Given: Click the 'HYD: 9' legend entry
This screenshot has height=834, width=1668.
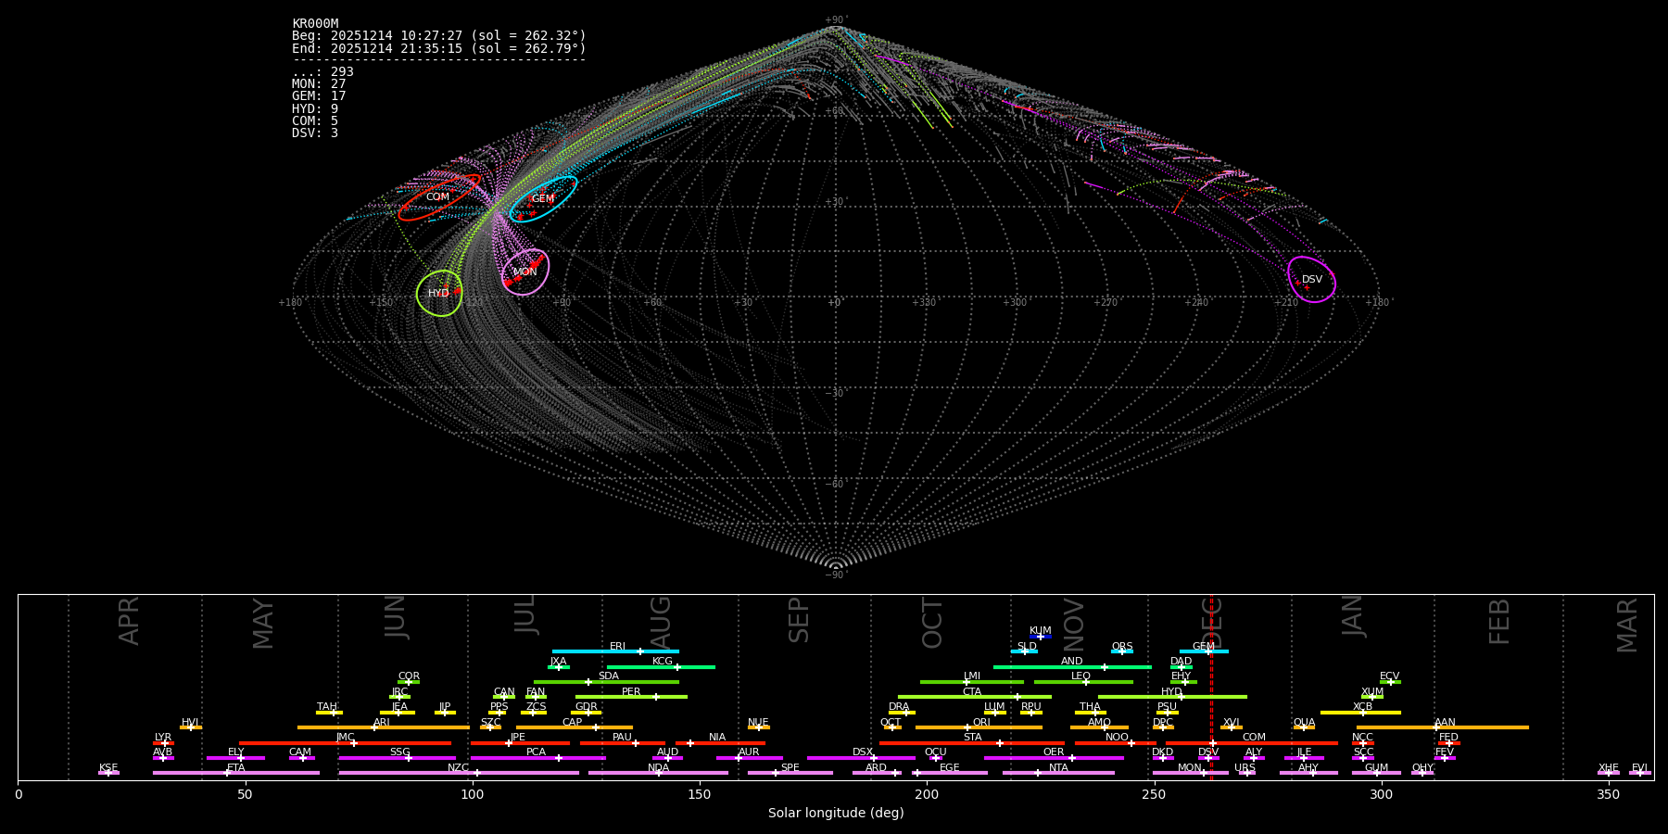Looking at the screenshot, I should click(315, 108).
